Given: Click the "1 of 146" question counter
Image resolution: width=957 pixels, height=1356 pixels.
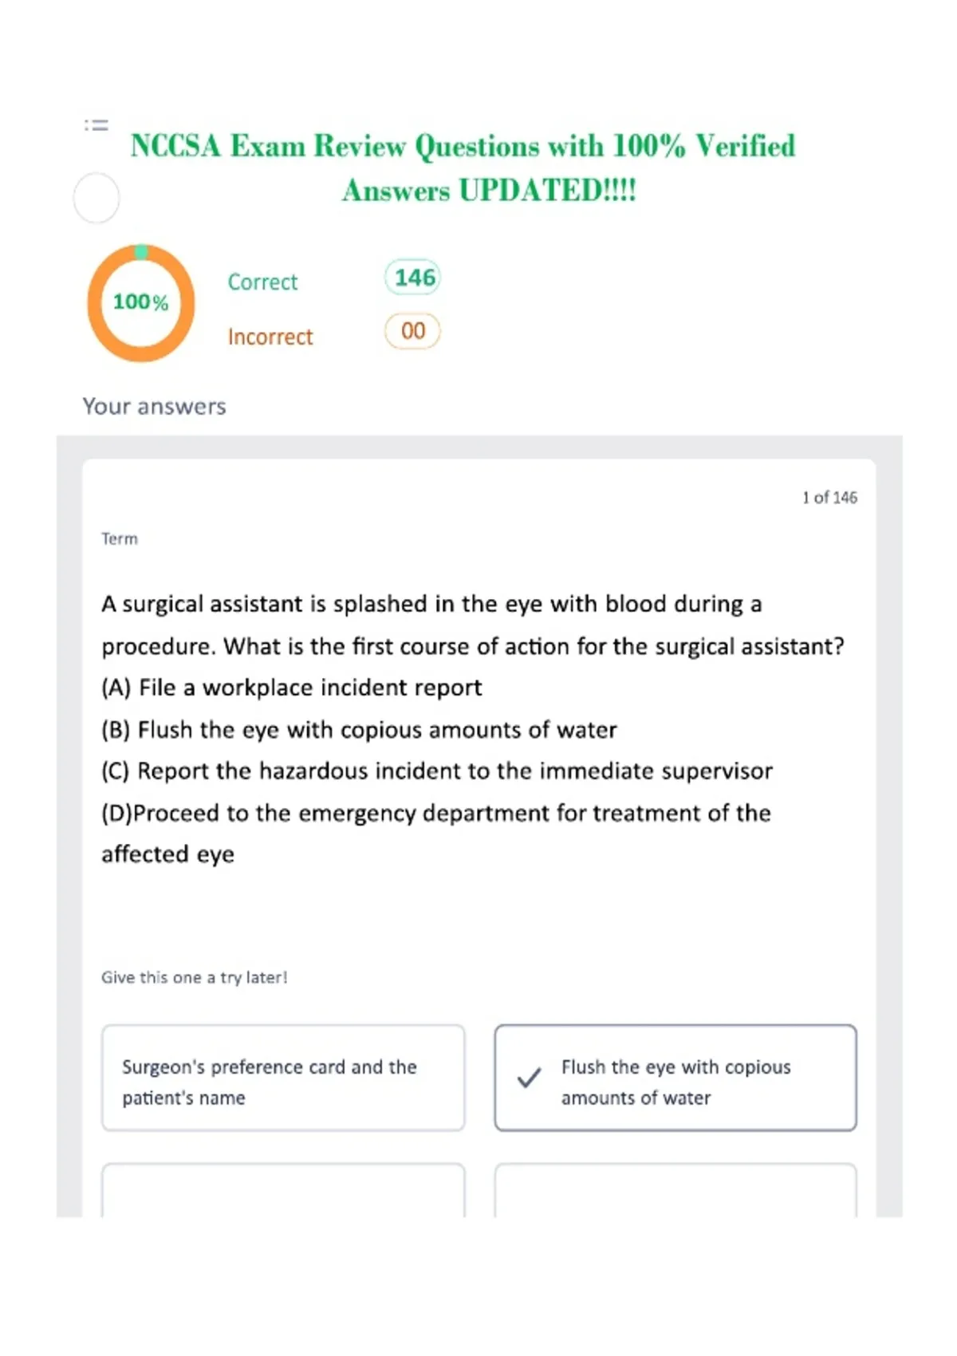Looking at the screenshot, I should tap(829, 498).
